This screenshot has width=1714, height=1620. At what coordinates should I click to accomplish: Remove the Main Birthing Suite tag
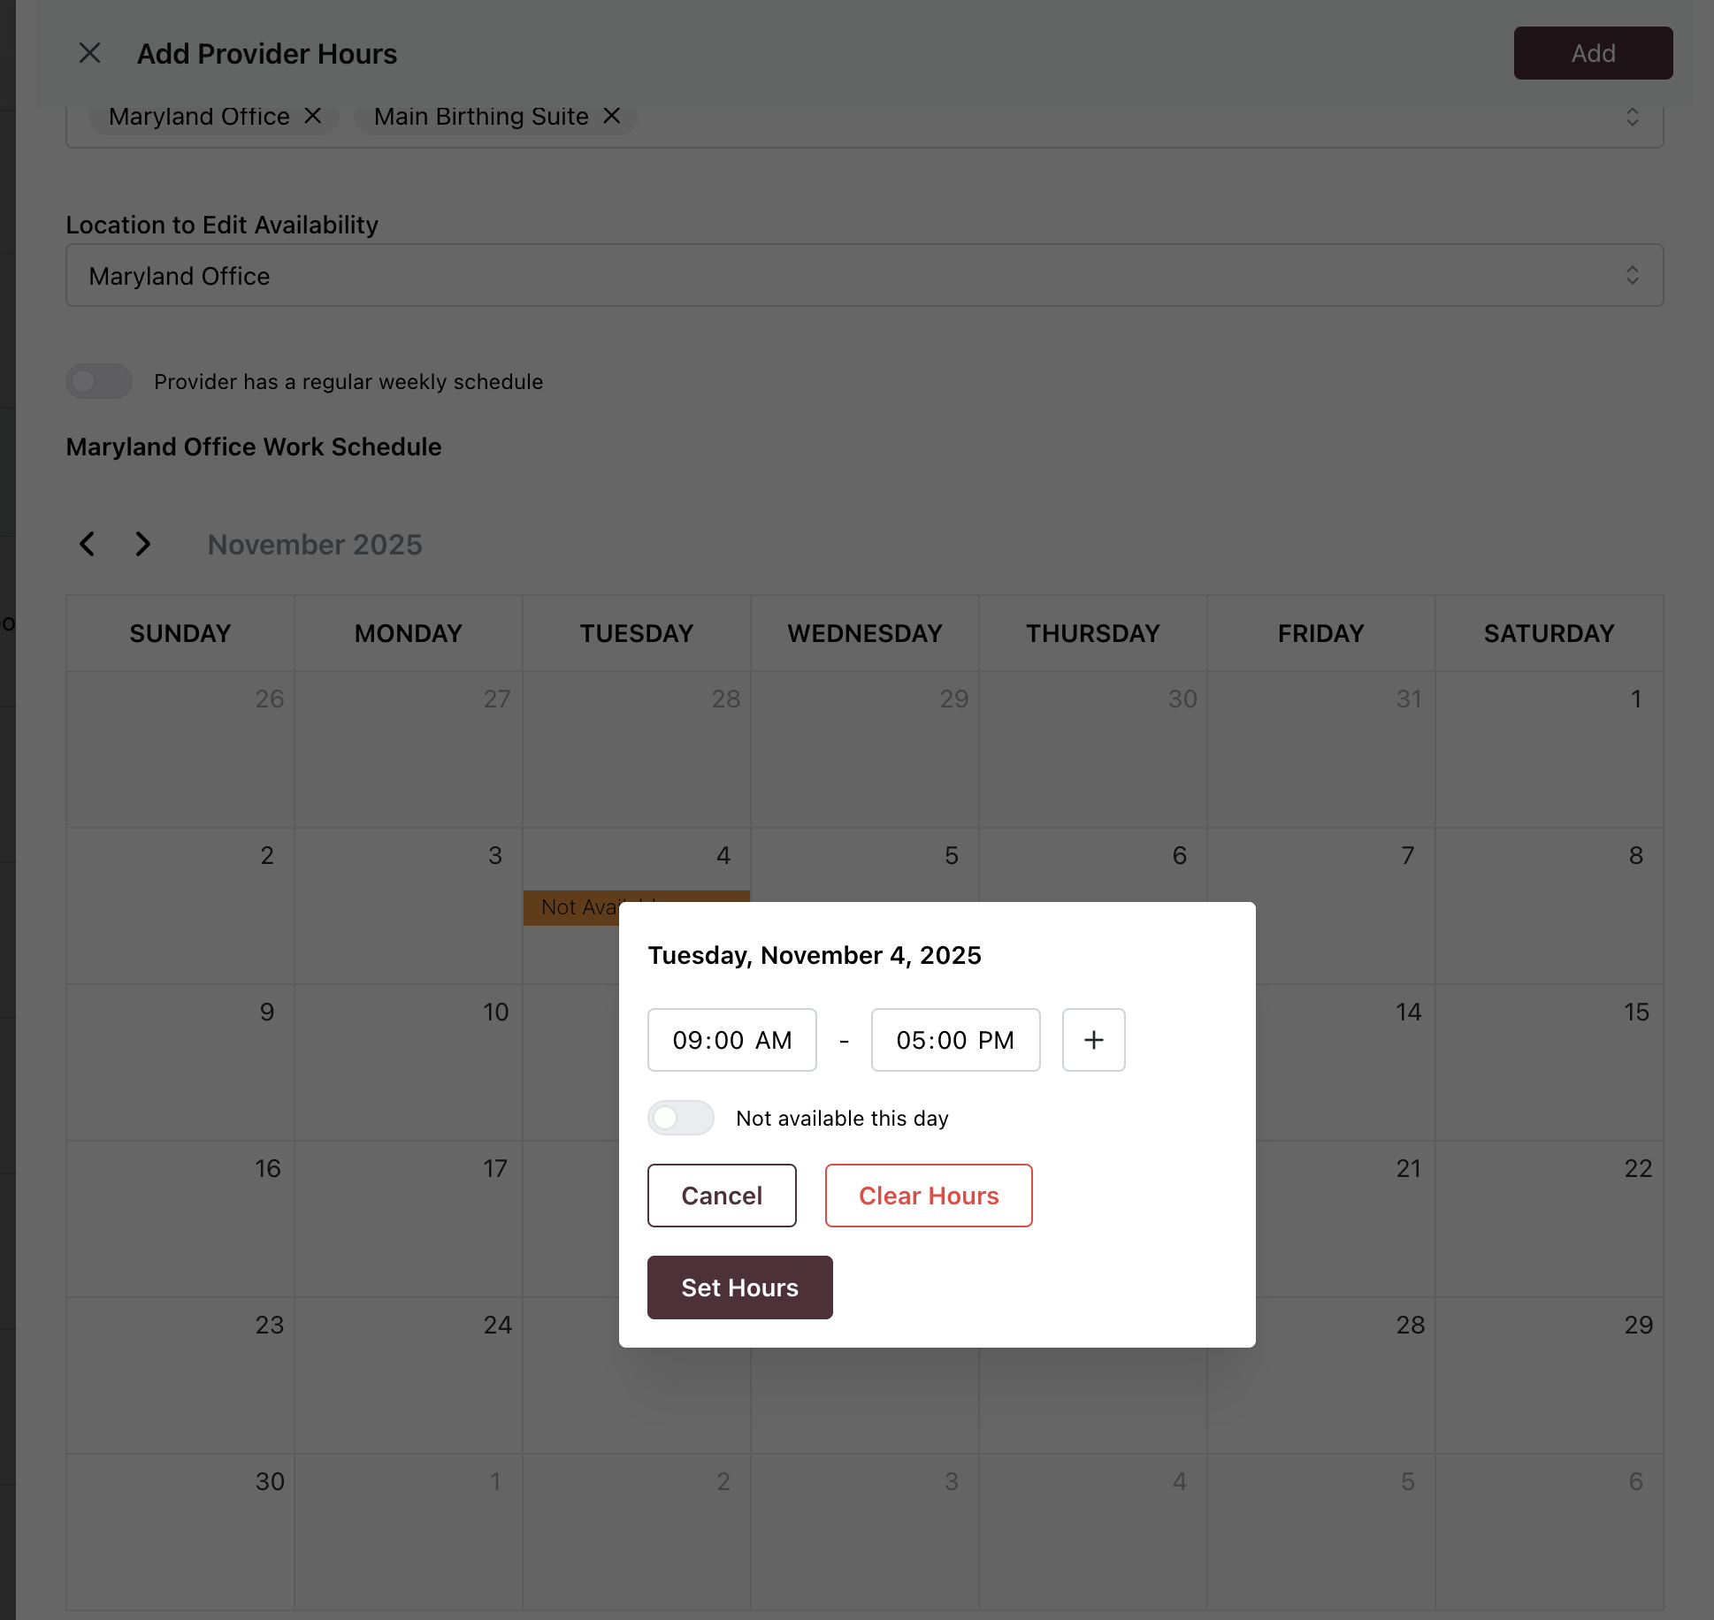click(x=612, y=116)
